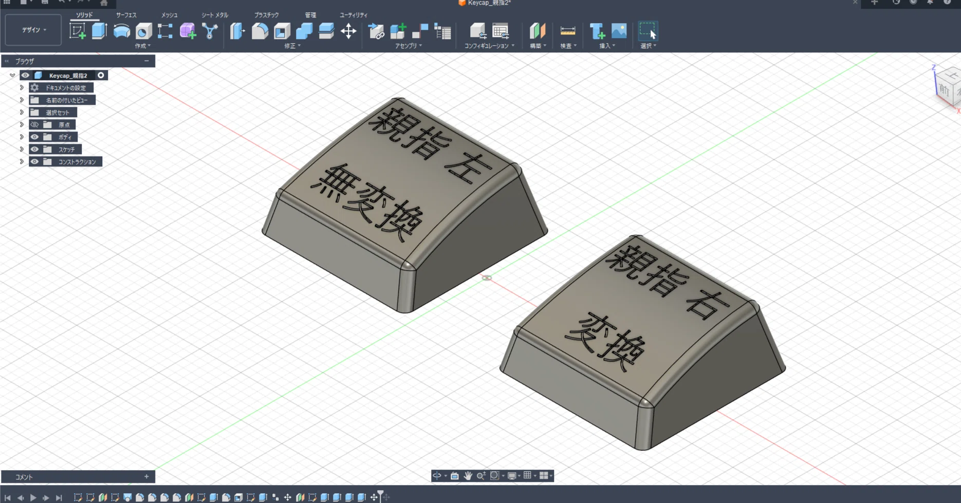Select the Pan hand icon
Viewport: 961px width, 503px height.
point(468,476)
